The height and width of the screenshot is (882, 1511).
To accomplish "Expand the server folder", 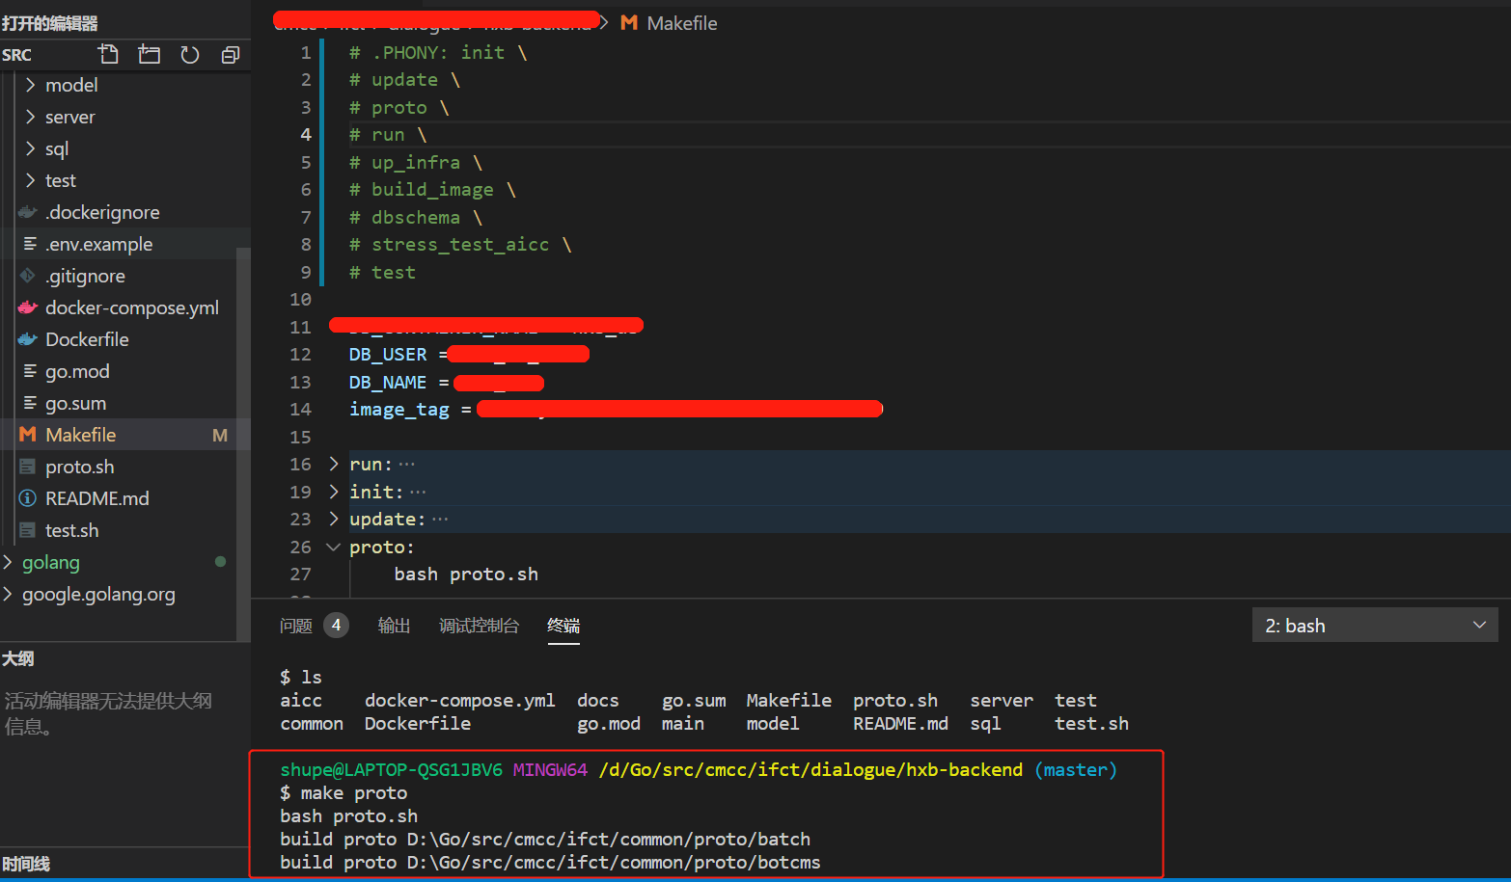I will tap(30, 117).
